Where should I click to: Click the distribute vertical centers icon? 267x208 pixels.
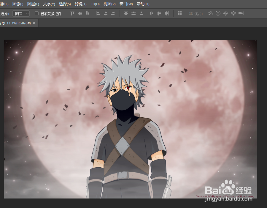pyautogui.click(x=134, y=13)
